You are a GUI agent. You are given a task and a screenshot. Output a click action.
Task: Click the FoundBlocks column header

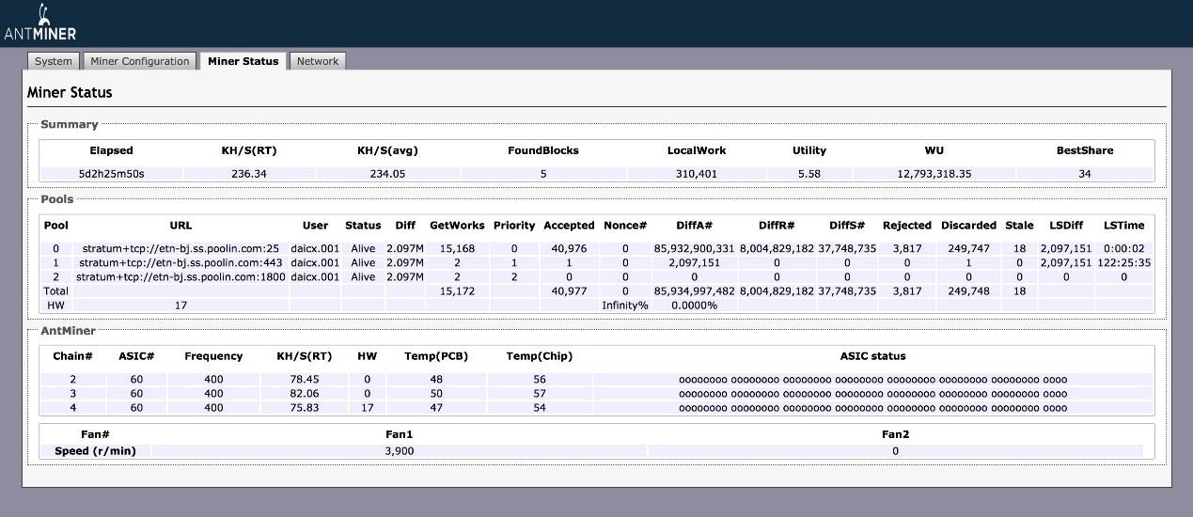(543, 150)
